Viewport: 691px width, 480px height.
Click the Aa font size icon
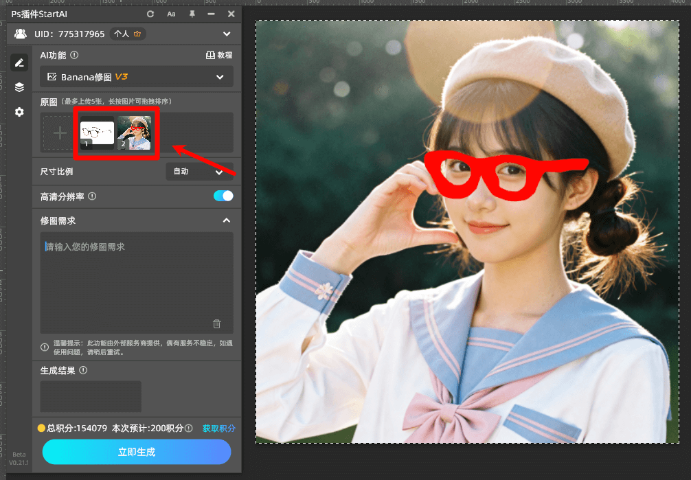(x=171, y=14)
